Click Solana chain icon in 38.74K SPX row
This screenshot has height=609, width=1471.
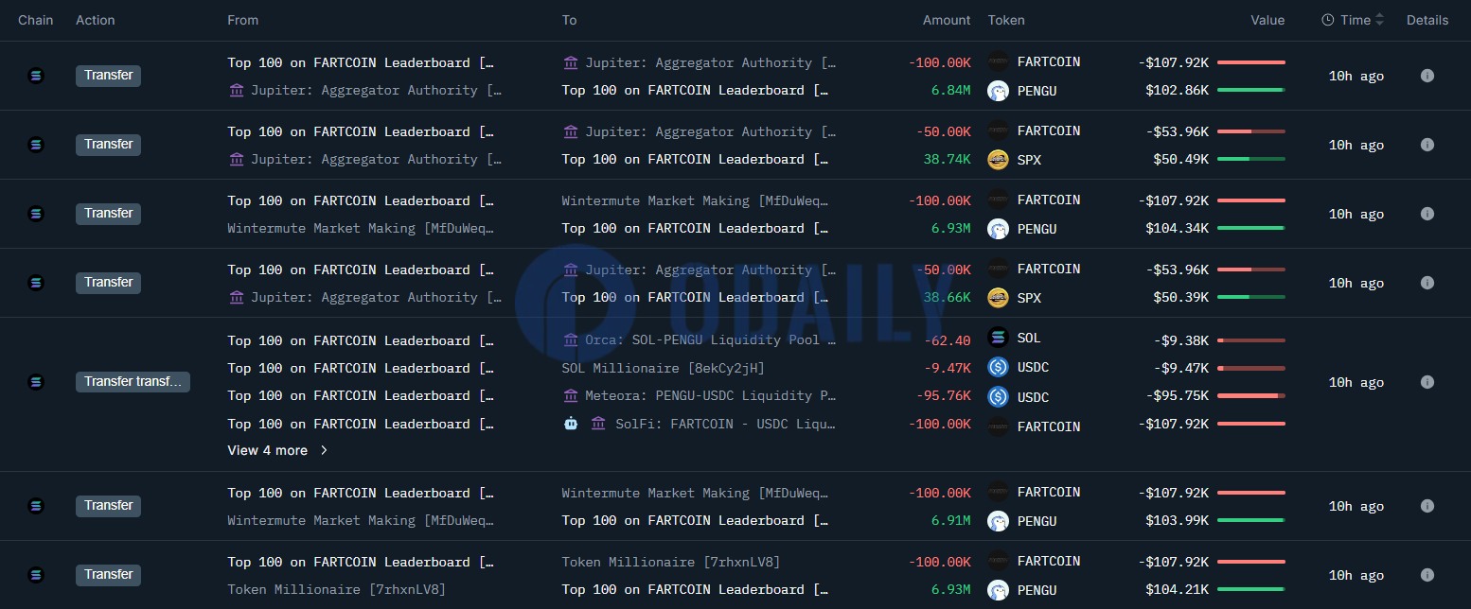[36, 145]
